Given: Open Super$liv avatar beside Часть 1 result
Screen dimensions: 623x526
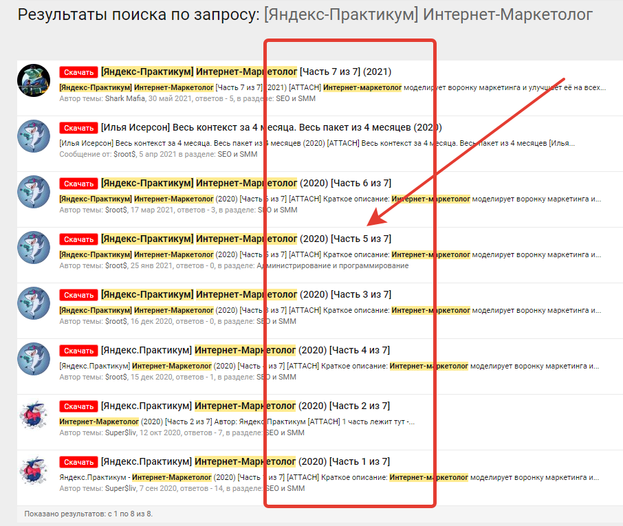Looking at the screenshot, I should (34, 470).
